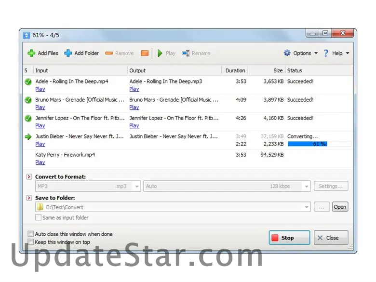The width and height of the screenshot is (376, 282).
Task: Click the Status column header
Action: click(x=320, y=70)
